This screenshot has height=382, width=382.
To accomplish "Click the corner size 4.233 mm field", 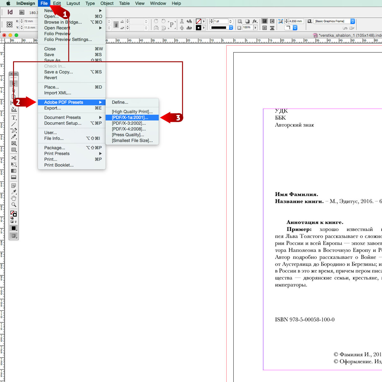I will coord(296,21).
